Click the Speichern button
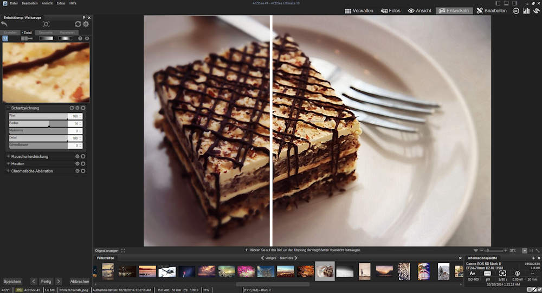This screenshot has height=293, width=542. click(x=12, y=282)
